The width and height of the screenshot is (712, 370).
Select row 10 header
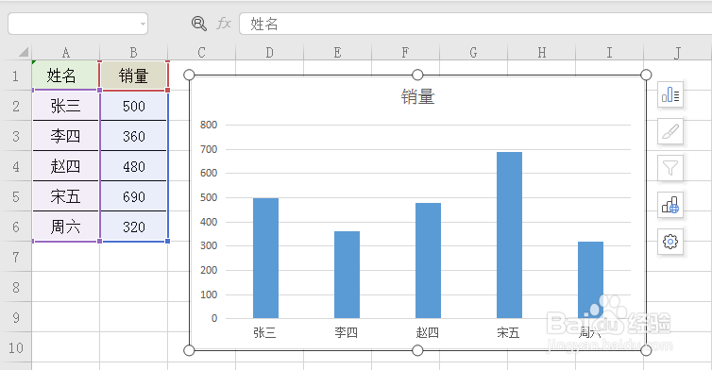point(16,347)
